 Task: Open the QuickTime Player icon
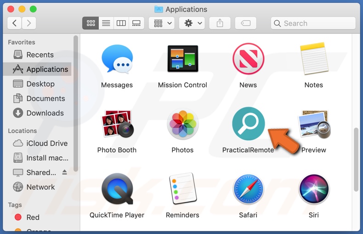point(117,189)
